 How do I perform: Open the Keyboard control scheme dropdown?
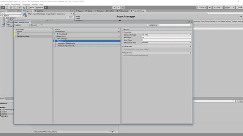point(21,25)
